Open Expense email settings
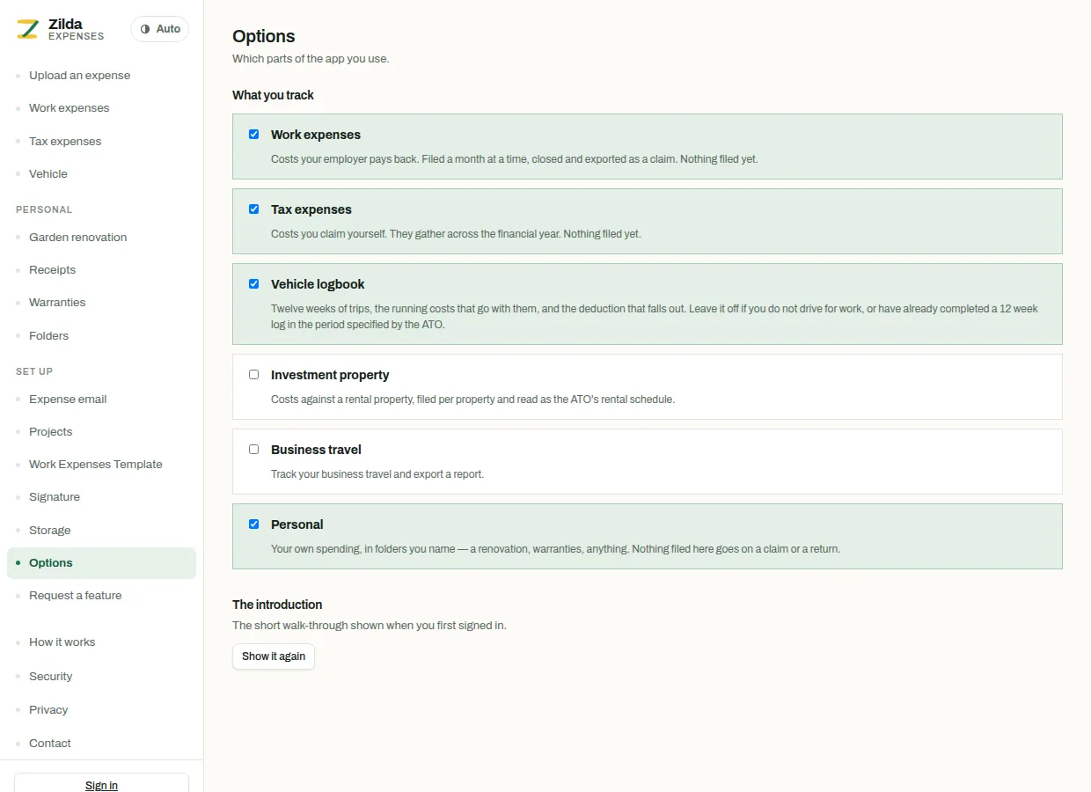The image size is (1091, 792). [101, 400]
